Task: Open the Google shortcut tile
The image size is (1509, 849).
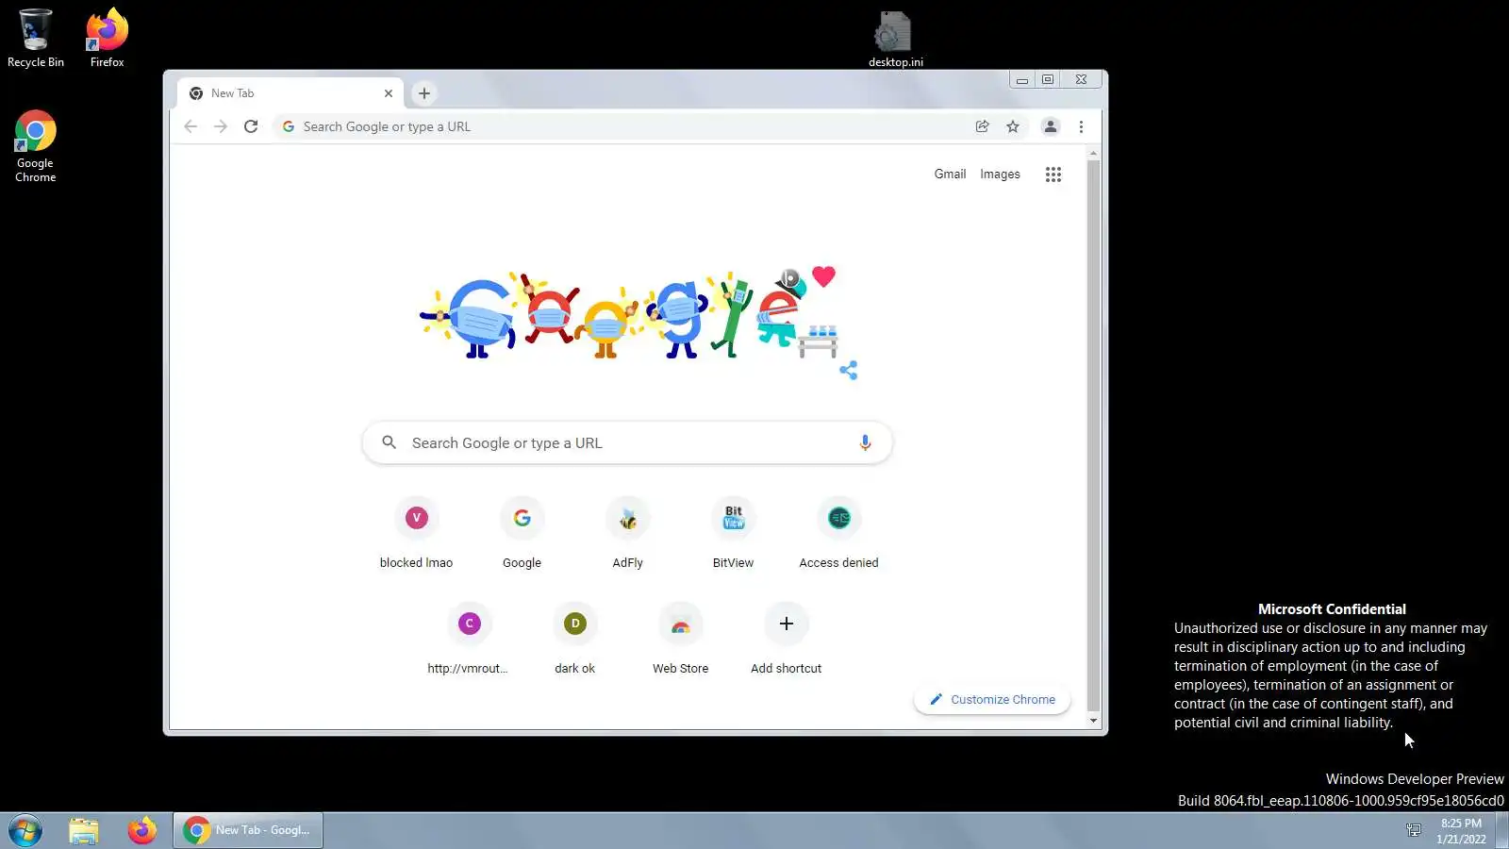Action: point(522,535)
